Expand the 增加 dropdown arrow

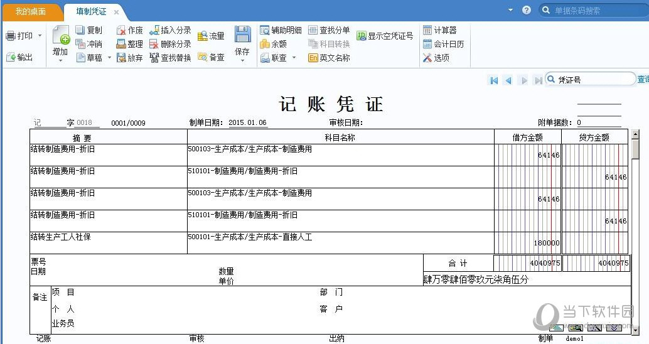coord(60,61)
